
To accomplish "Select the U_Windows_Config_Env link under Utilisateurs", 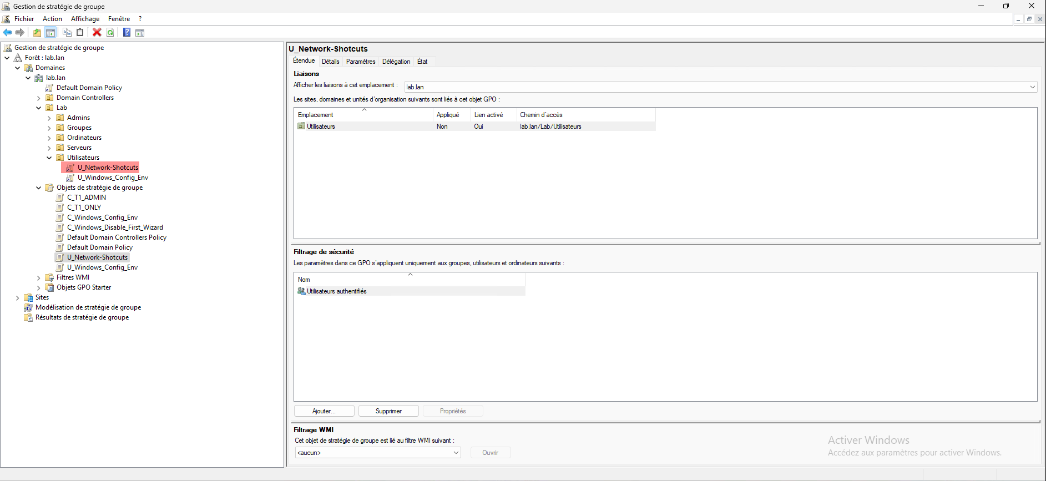I will pyautogui.click(x=113, y=178).
